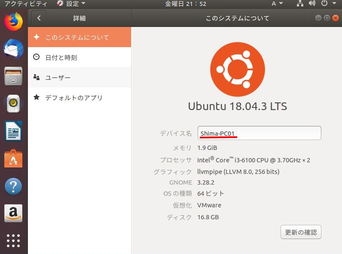This screenshot has height=254, width=342.
Task: Click the OS の種類 label
Action: 177,193
